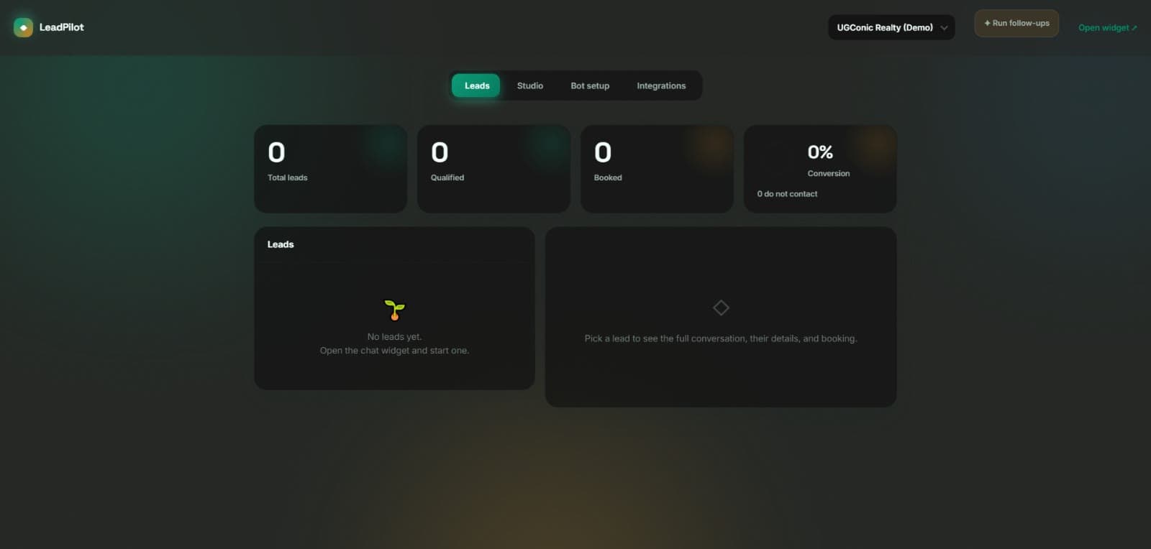
Task: Open the widget via Open widget link
Action: pyautogui.click(x=1108, y=28)
